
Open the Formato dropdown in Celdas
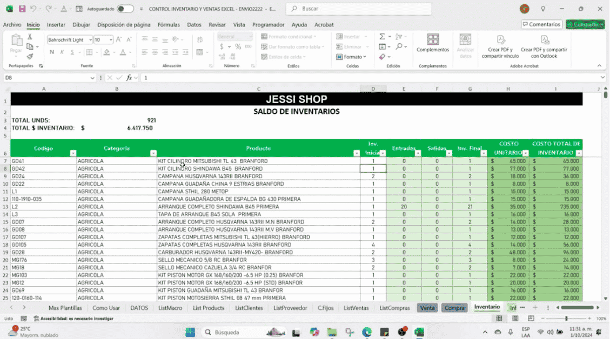tap(351, 57)
